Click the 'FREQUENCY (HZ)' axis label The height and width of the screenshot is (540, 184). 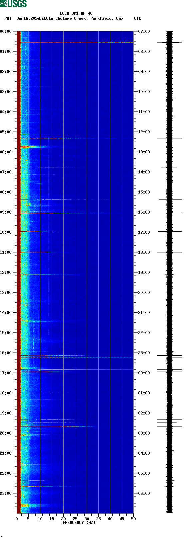click(79, 523)
